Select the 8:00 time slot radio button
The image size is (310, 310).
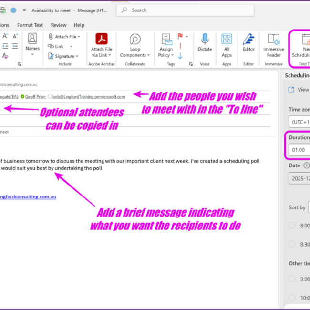(x=291, y=225)
